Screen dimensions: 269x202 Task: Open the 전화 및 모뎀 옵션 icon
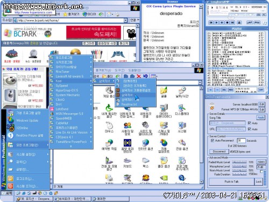[109, 164]
